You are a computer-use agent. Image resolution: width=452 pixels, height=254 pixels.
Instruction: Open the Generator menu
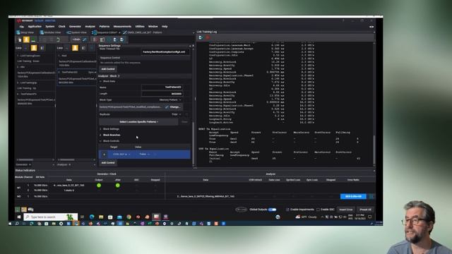coord(75,27)
